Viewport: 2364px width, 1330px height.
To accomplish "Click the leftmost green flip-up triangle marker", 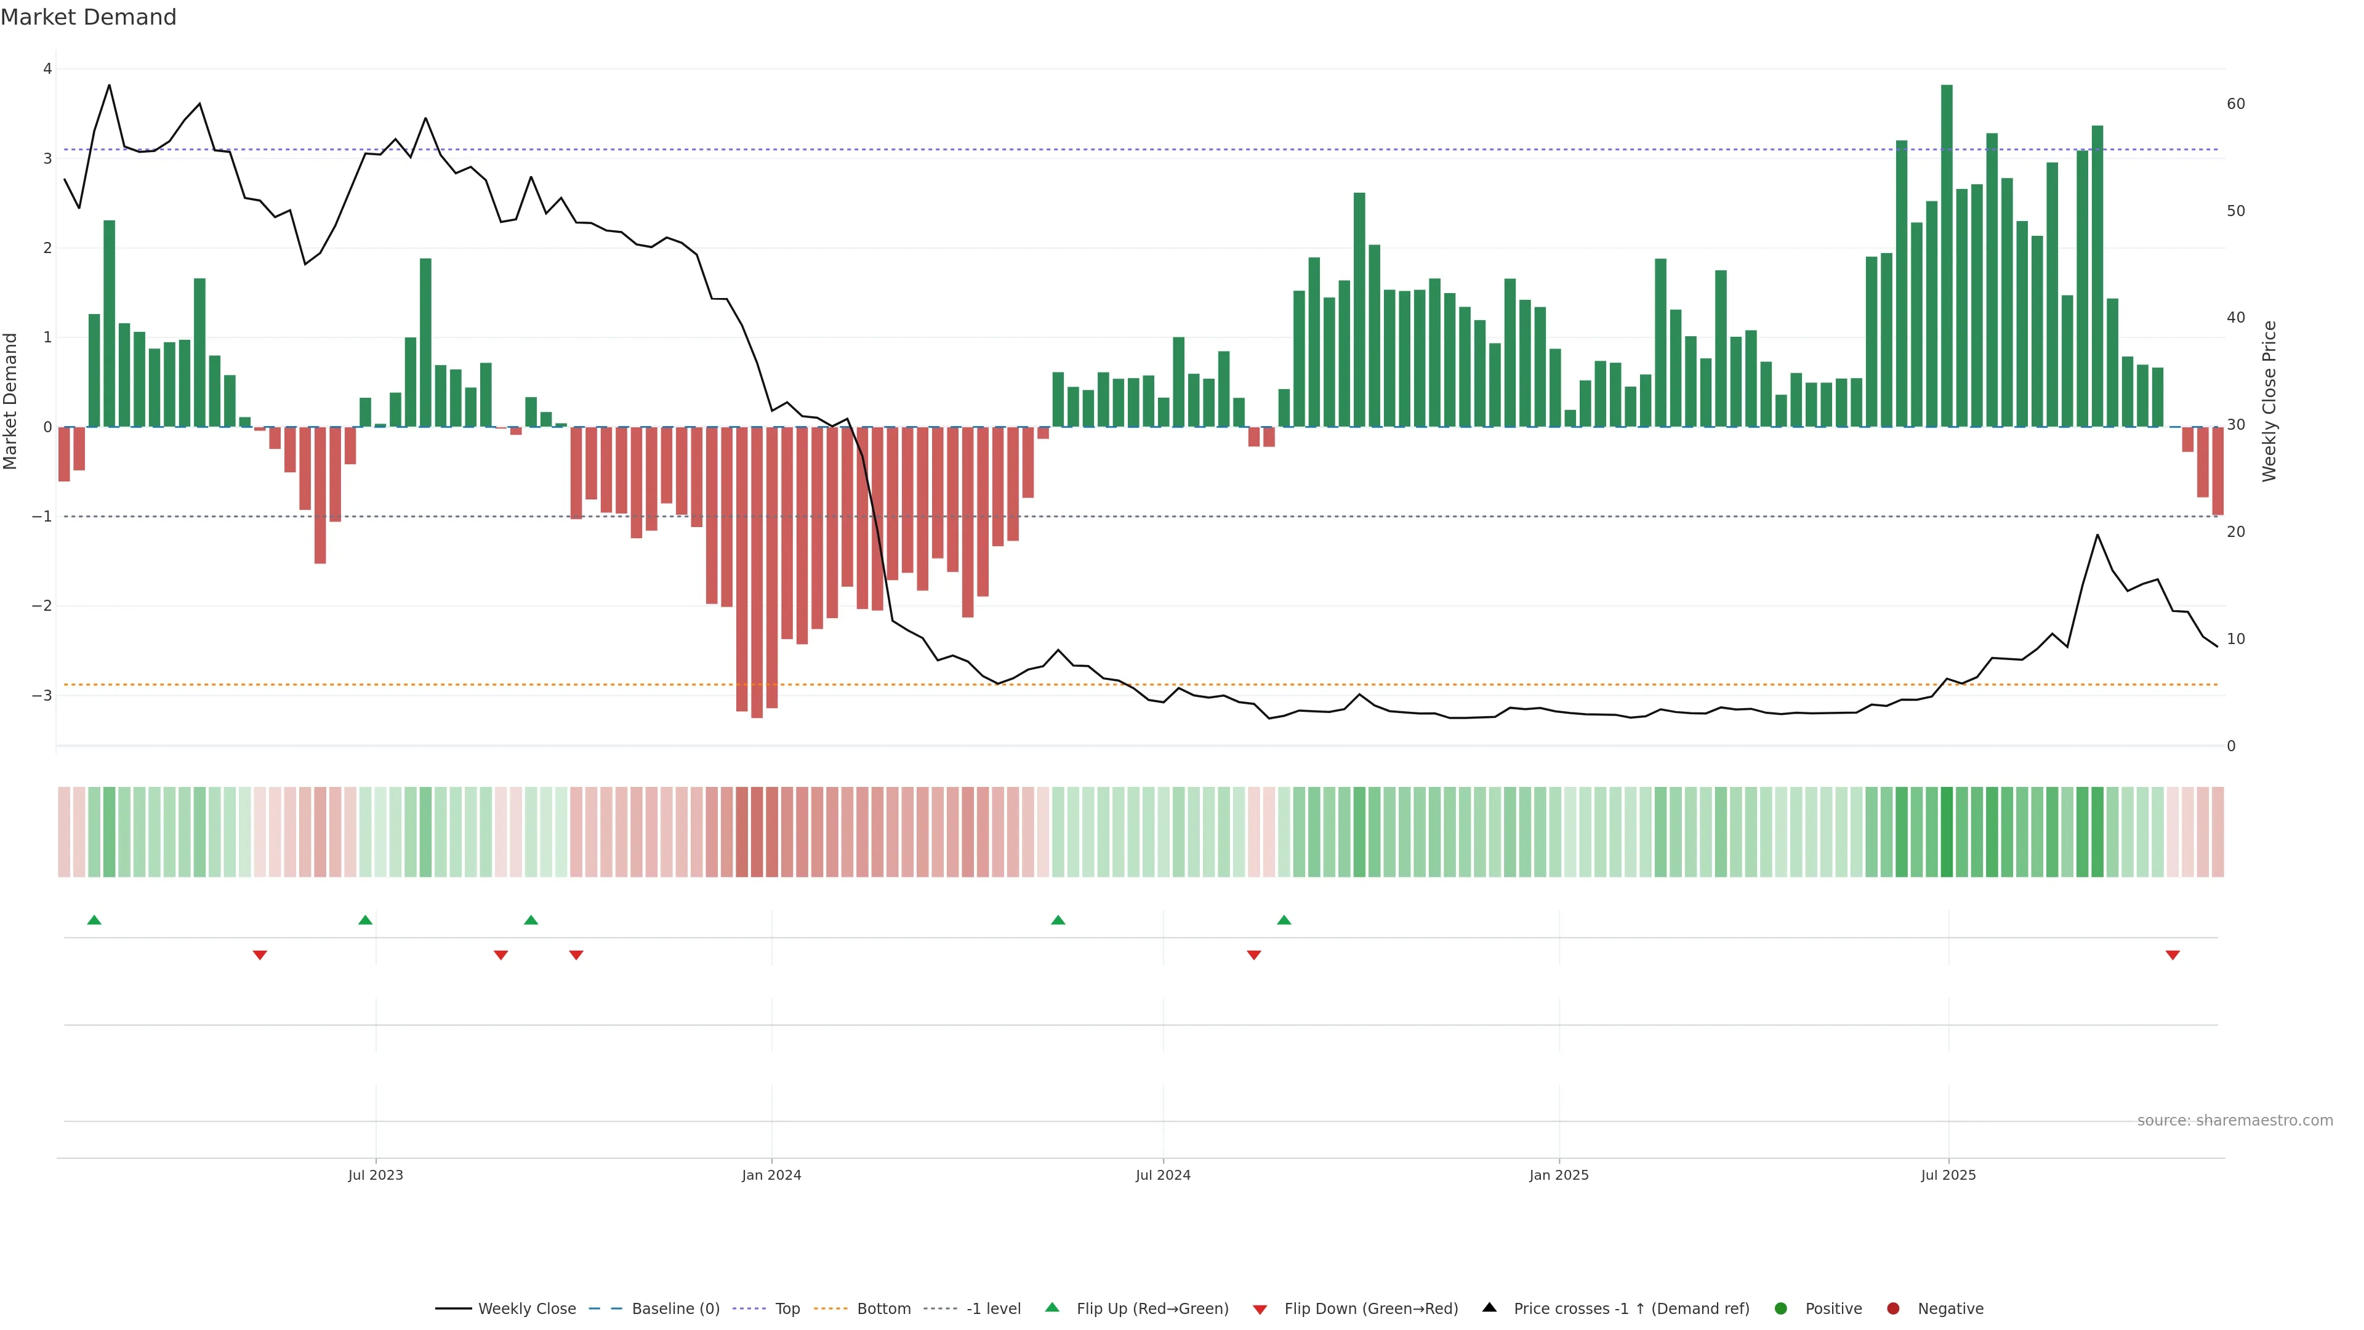I will pyautogui.click(x=94, y=921).
